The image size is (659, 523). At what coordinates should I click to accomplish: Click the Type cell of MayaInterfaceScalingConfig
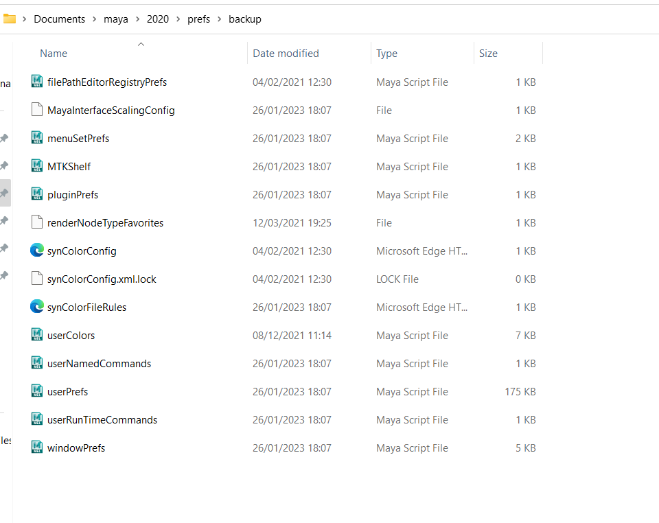[x=384, y=111]
